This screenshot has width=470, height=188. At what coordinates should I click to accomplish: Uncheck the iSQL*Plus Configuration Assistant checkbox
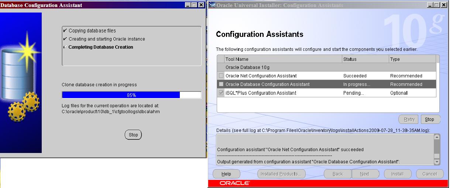coord(221,93)
